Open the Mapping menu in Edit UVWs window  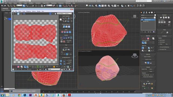coord(28,11)
